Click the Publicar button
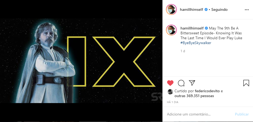The width and height of the screenshot is (253, 122). (242, 114)
